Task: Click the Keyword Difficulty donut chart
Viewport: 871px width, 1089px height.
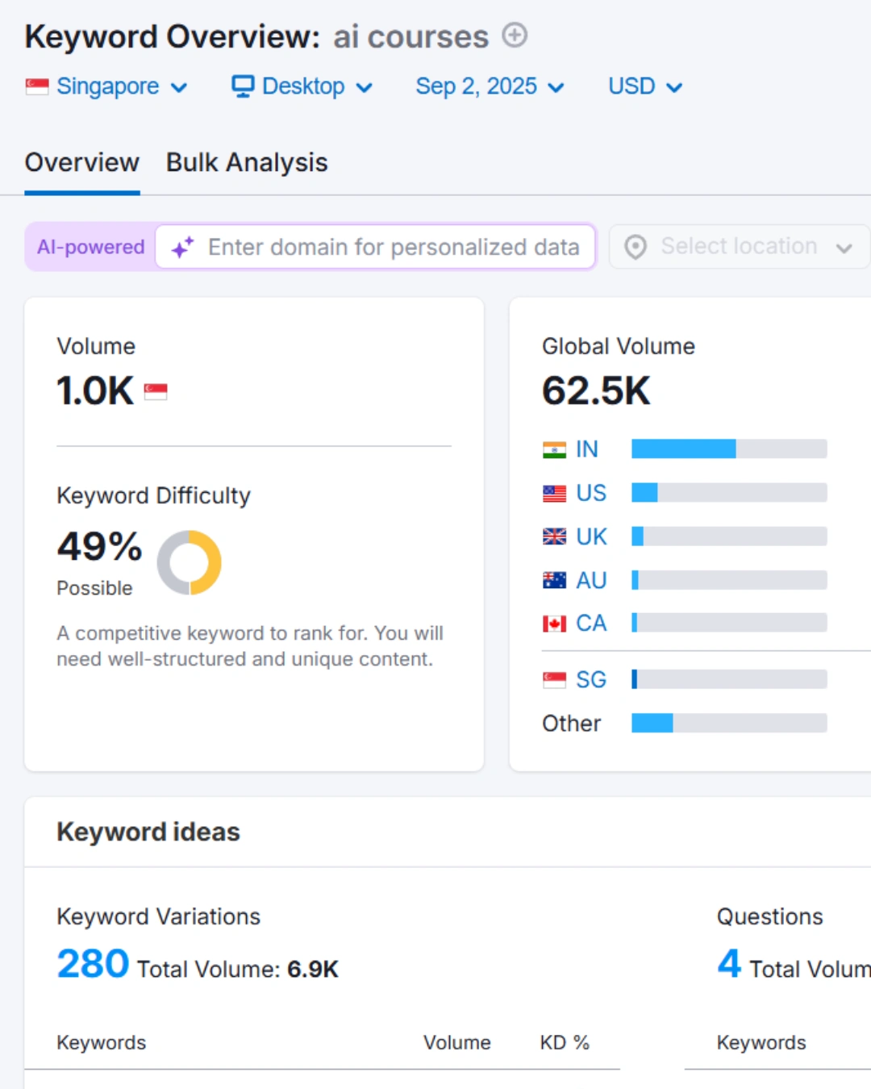Action: coord(190,562)
